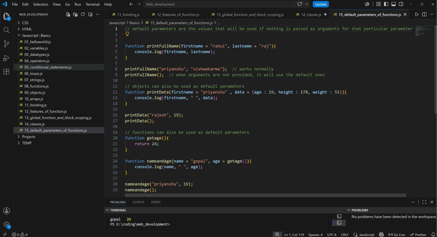The height and width of the screenshot is (237, 437).
Task: Open the Selection menu
Action: point(40,4)
